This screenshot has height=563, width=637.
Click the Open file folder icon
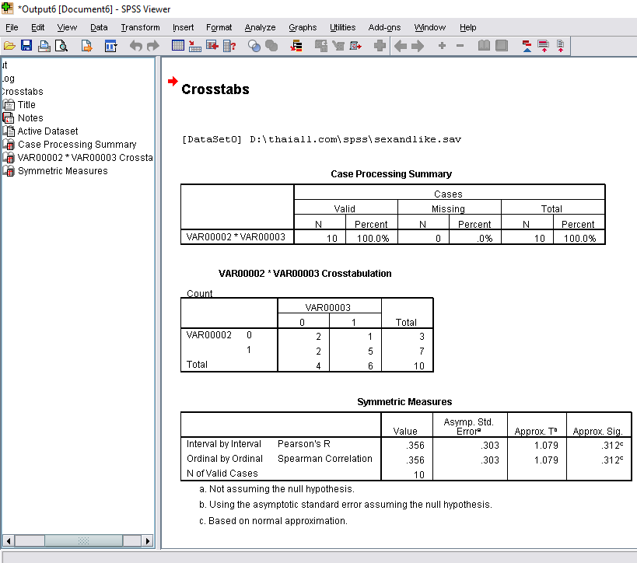[9, 47]
